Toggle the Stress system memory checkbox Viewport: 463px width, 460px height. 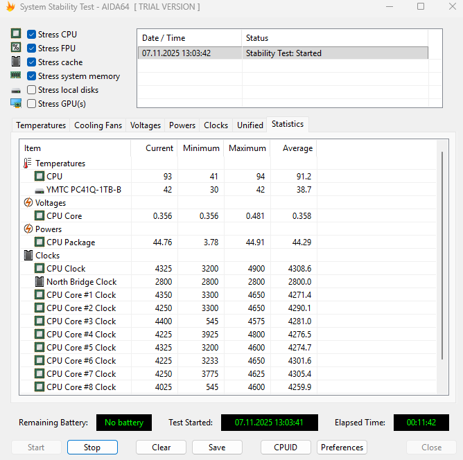31,76
